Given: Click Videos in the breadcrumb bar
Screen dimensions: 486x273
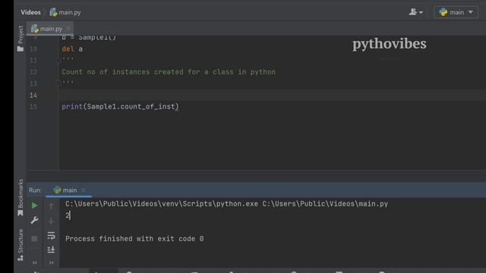Looking at the screenshot, I should [x=30, y=12].
